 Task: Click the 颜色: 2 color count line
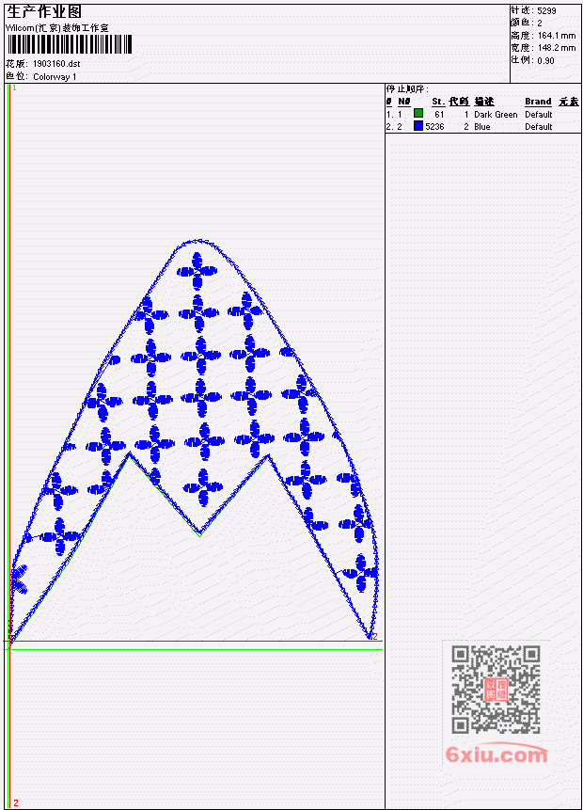[527, 24]
